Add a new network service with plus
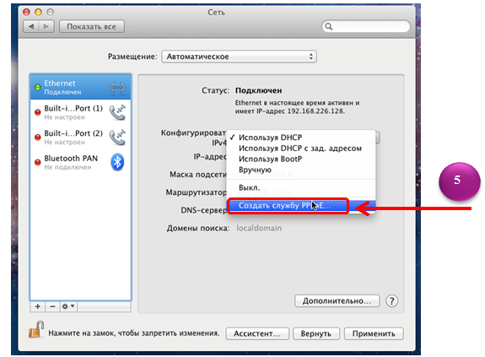The image size is (485, 357). coord(38,306)
